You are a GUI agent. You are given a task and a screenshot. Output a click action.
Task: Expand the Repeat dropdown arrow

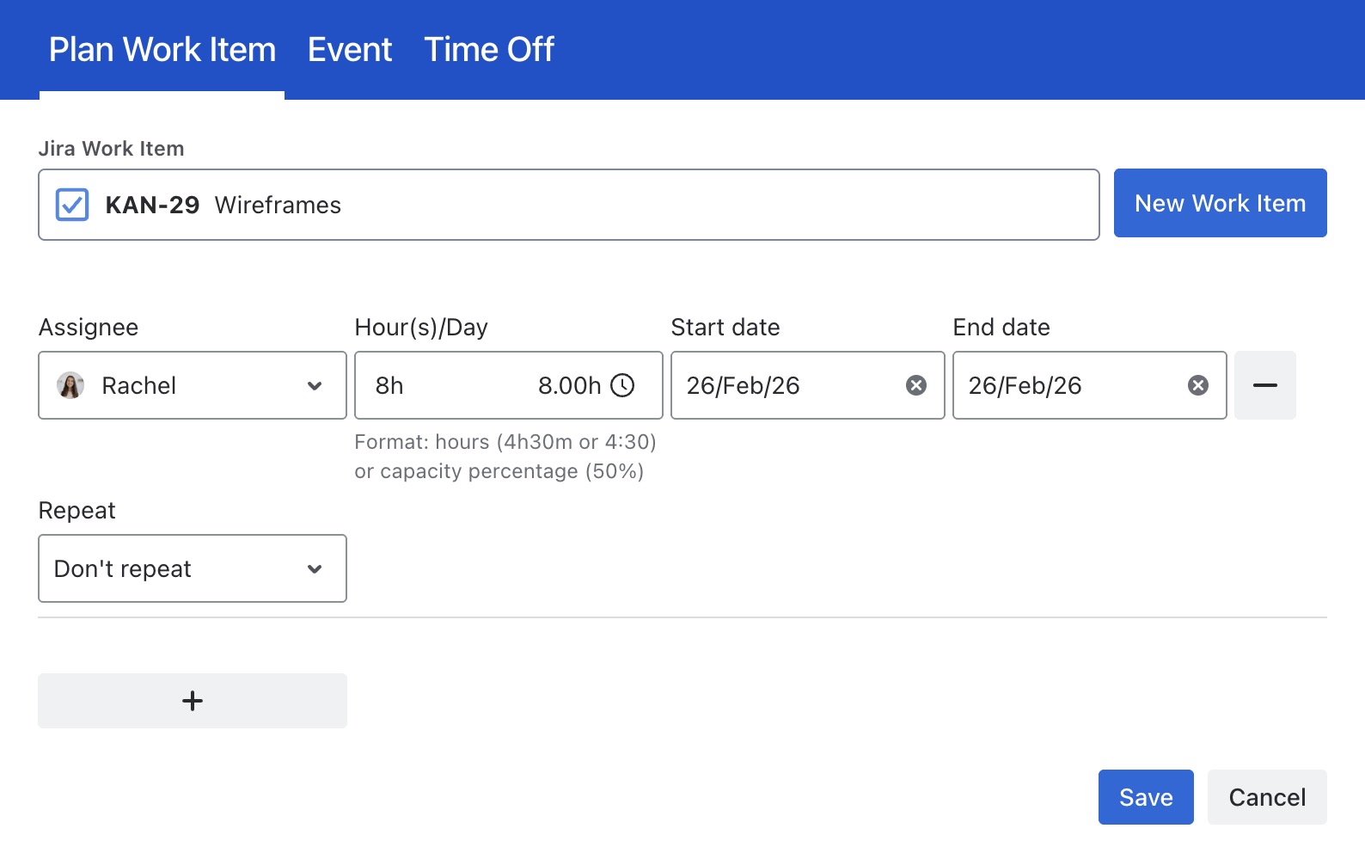(315, 569)
